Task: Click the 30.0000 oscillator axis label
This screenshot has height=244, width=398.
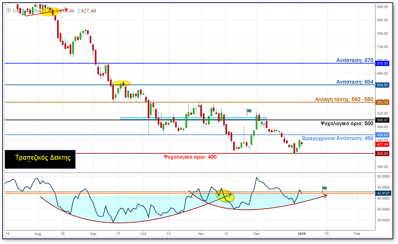Action: click(383, 220)
